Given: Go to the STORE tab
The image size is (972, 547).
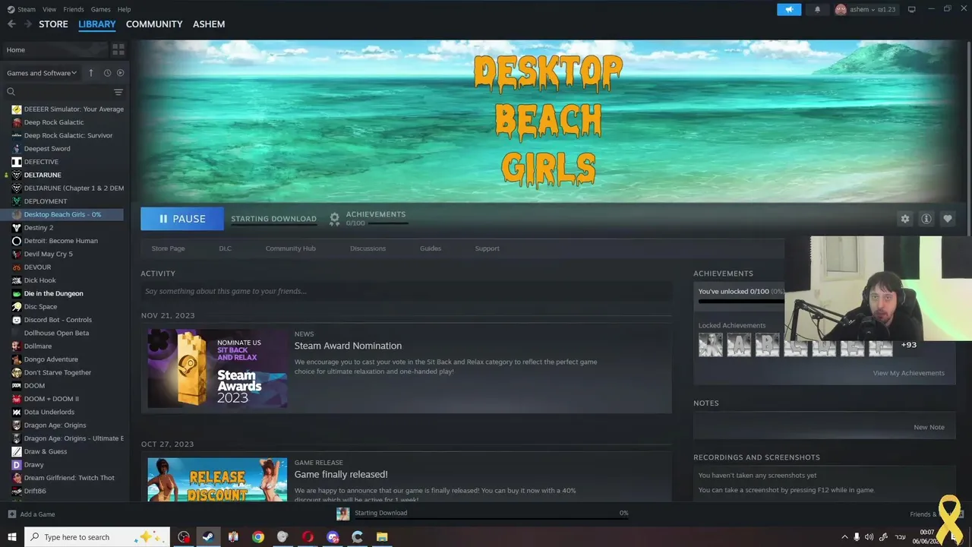Looking at the screenshot, I should coord(53,24).
